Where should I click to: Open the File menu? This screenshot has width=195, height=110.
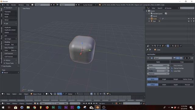point(8,5)
